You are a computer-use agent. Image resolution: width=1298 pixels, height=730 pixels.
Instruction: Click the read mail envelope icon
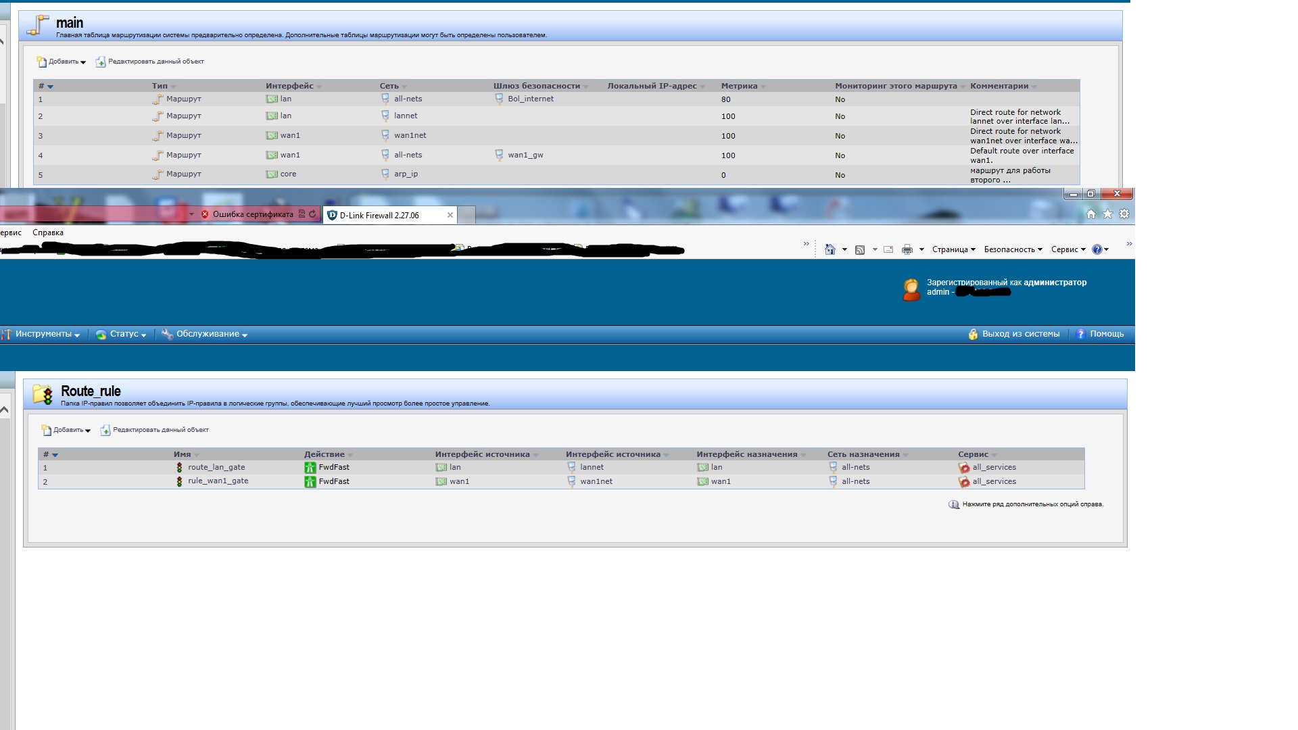tap(888, 249)
